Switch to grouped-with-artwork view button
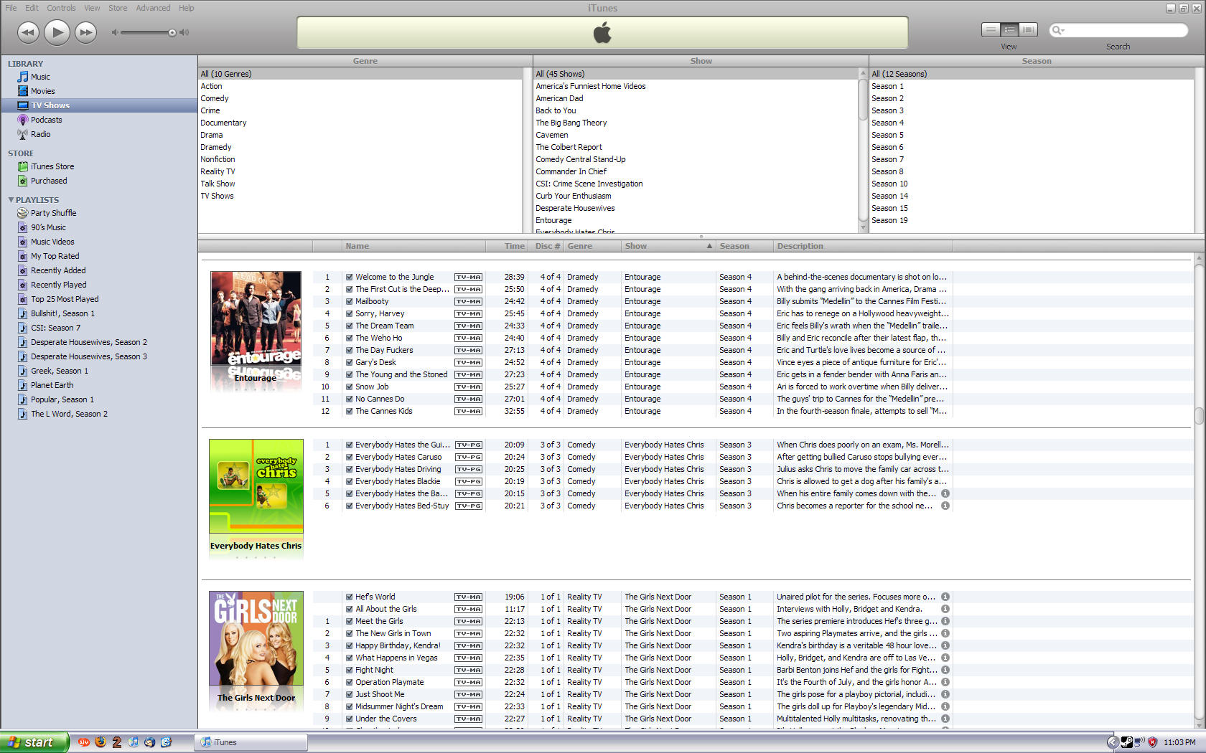The height and width of the screenshot is (753, 1206). click(1009, 29)
